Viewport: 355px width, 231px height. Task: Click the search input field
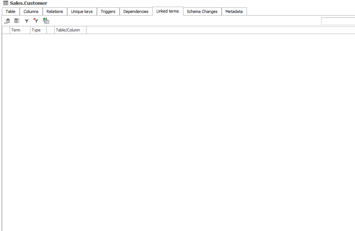pos(338,21)
